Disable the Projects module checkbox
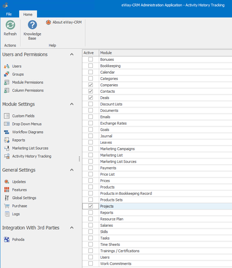232x268 pixels. tap(90, 206)
